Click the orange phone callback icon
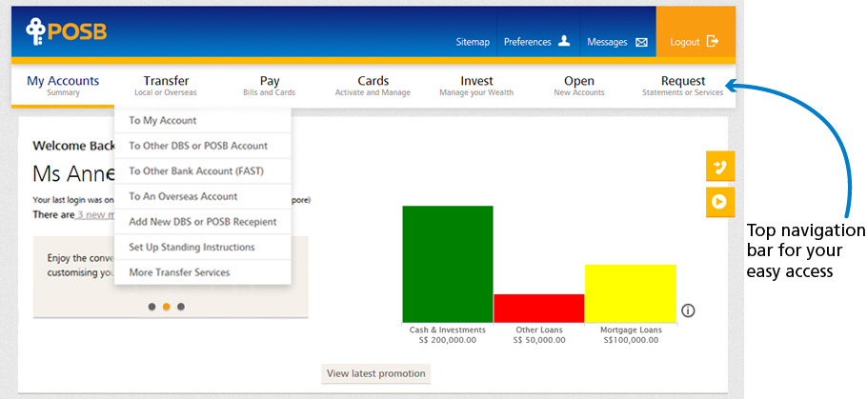Screen dimensions: 867x399 click(720, 167)
